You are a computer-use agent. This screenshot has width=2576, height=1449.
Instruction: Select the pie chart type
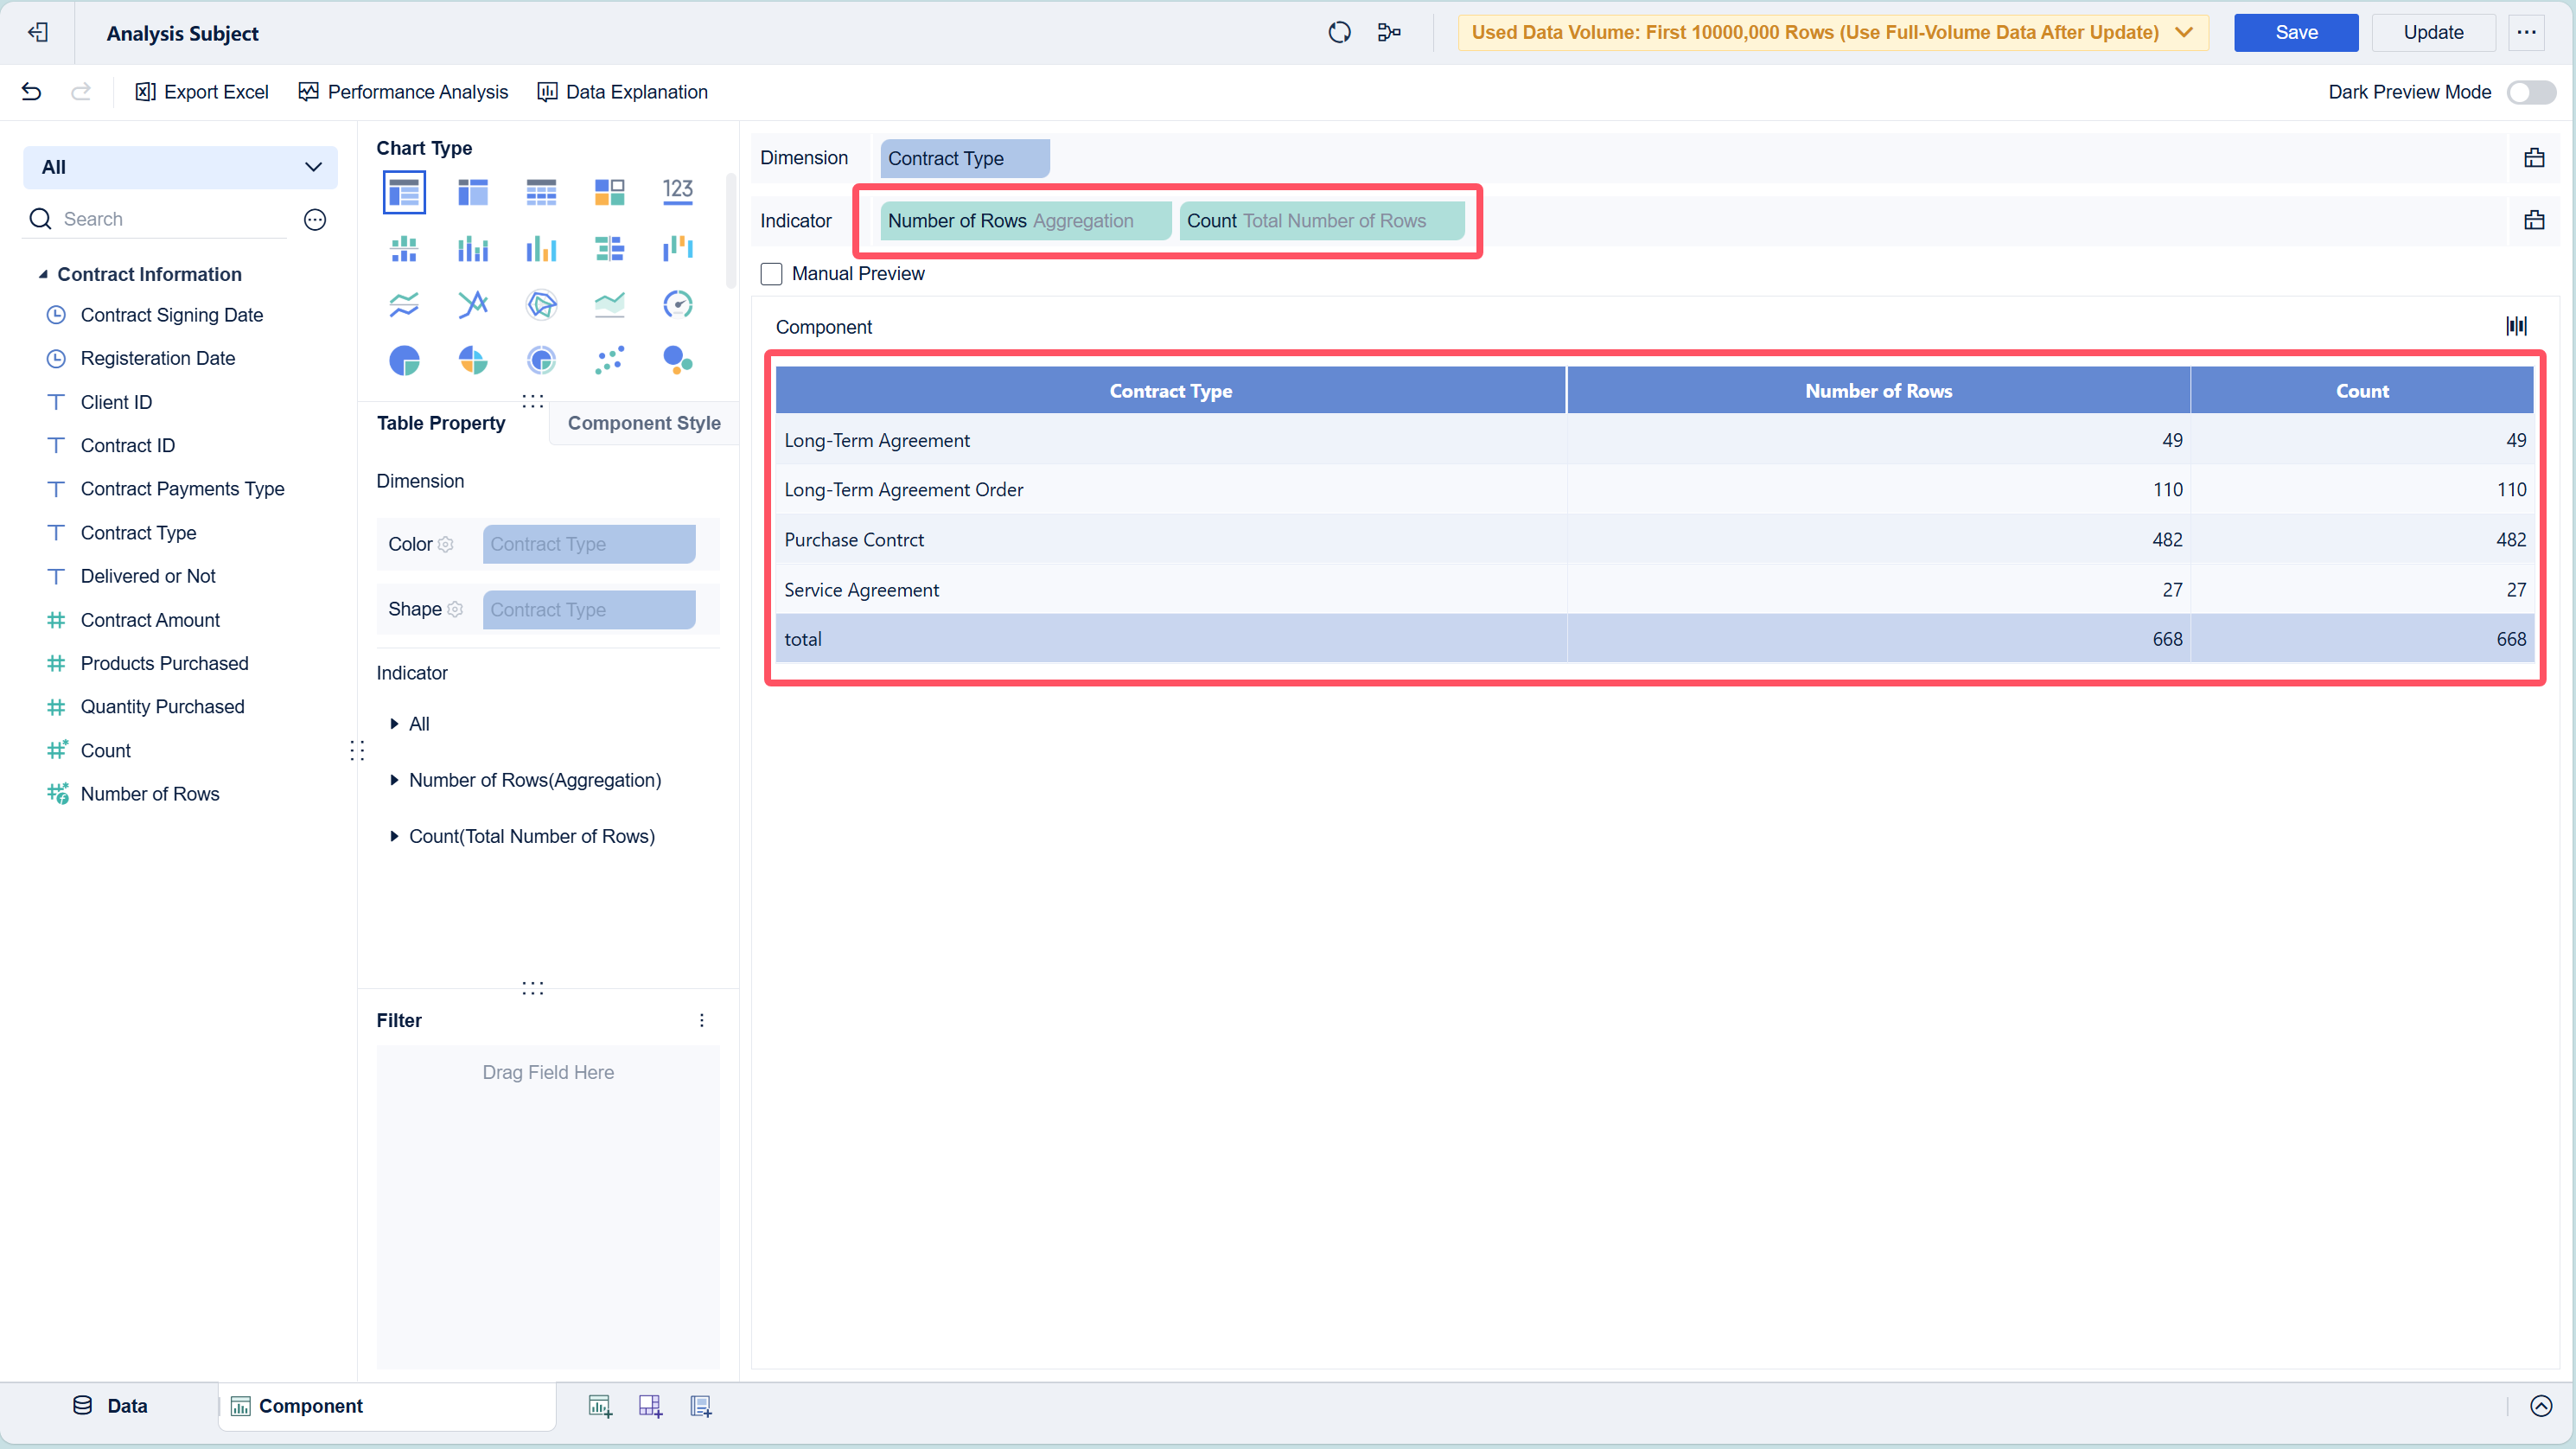[404, 360]
